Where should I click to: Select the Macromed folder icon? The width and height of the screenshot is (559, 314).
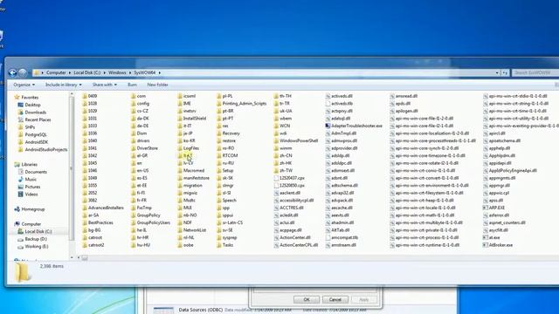click(180, 171)
